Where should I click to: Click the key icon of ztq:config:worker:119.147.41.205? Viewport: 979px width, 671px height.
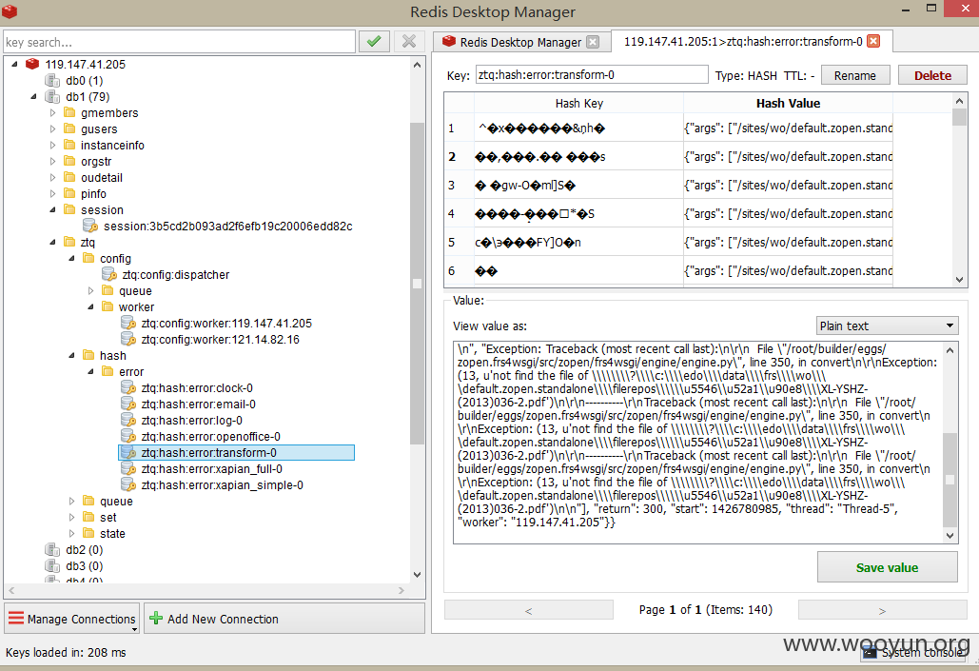[128, 323]
